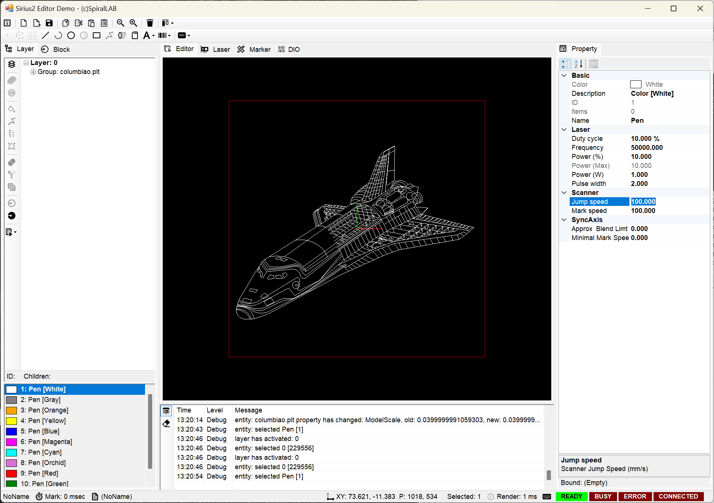The height and width of the screenshot is (503, 714).
Task: Click the READY status indicator
Action: pyautogui.click(x=571, y=496)
